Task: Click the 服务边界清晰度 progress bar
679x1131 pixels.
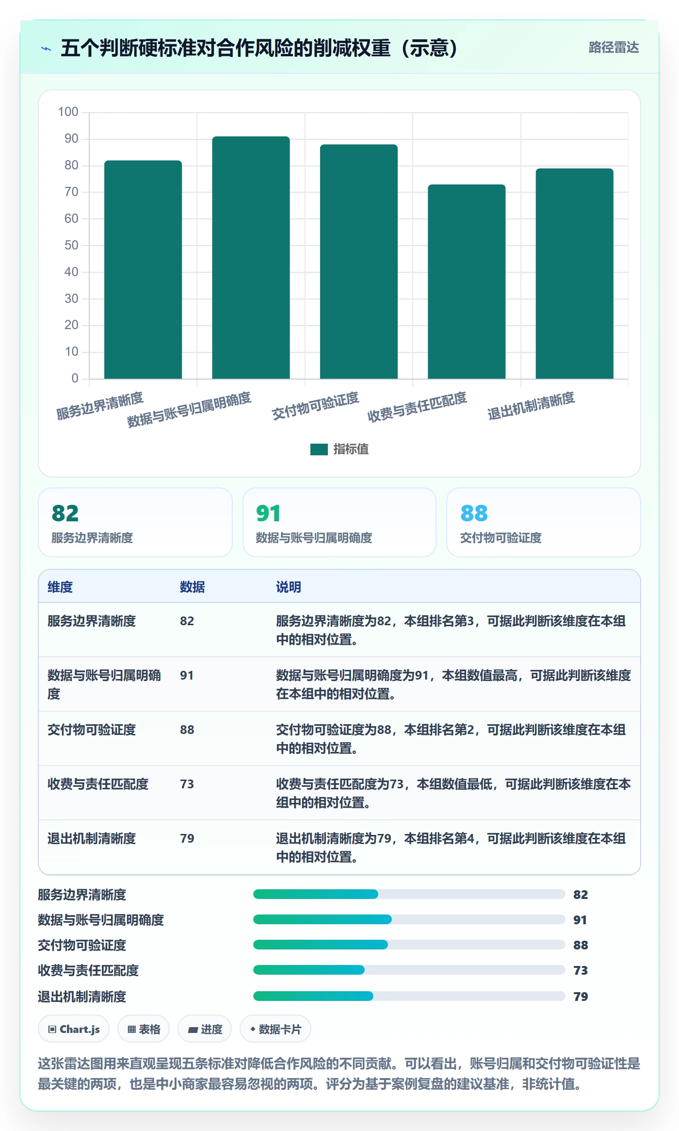Action: tap(409, 894)
